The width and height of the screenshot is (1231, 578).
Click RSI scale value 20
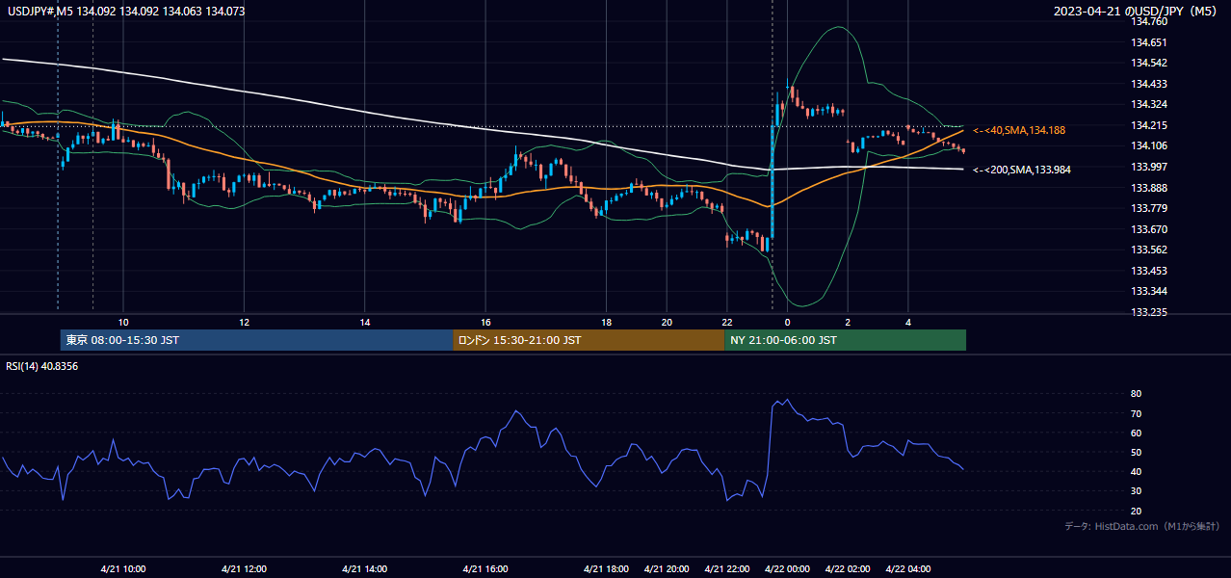coord(1137,511)
